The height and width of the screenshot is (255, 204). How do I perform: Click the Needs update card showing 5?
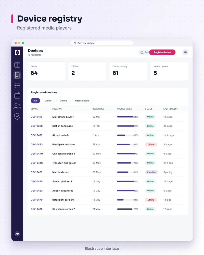click(169, 71)
